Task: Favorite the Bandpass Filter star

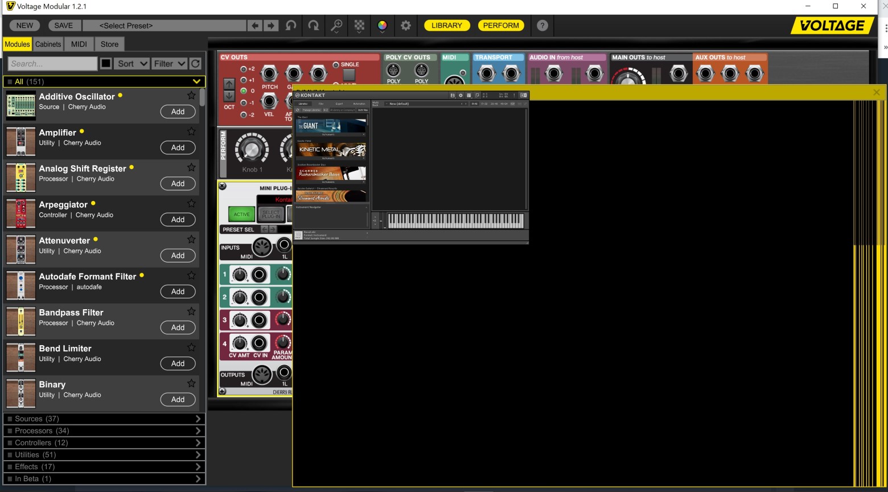Action: pos(191,311)
